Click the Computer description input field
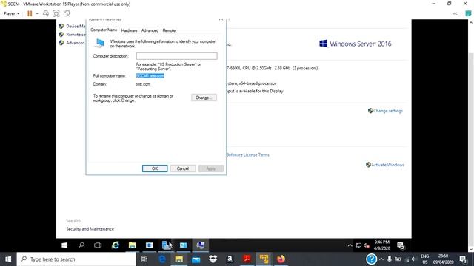474x266 pixels. 176,56
